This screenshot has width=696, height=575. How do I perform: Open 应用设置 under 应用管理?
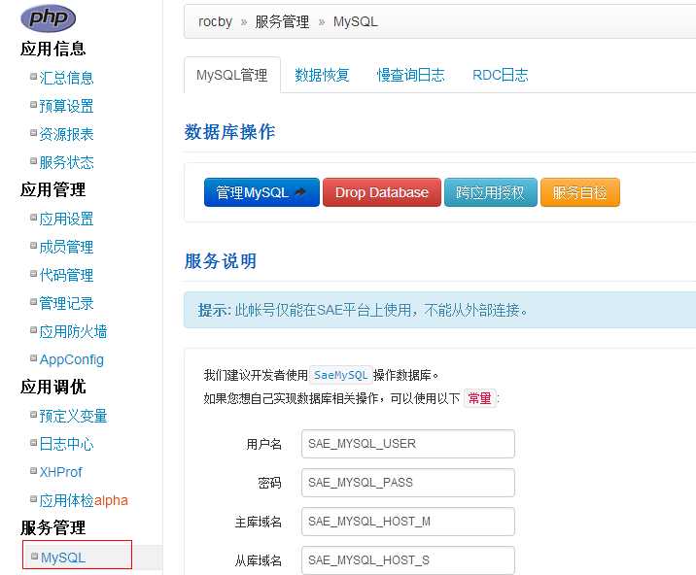click(66, 219)
